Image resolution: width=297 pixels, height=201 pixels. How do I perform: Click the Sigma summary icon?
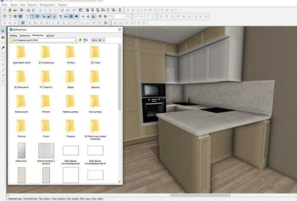(120, 10)
